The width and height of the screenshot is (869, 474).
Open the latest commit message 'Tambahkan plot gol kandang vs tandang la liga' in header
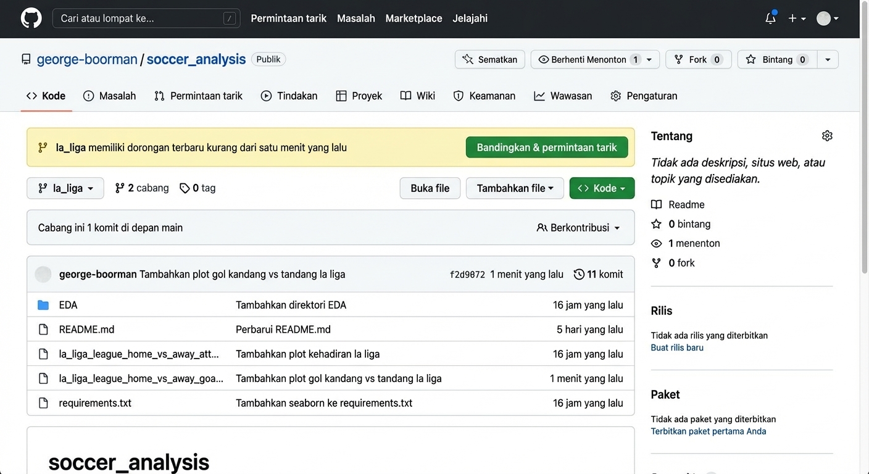(x=243, y=274)
